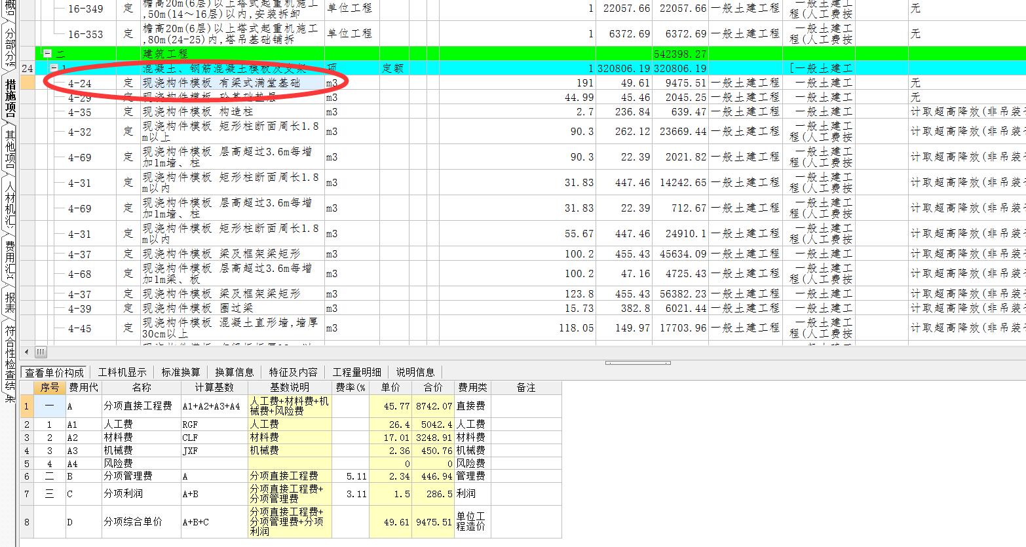Click fee rate cell 5.11

pos(351,476)
